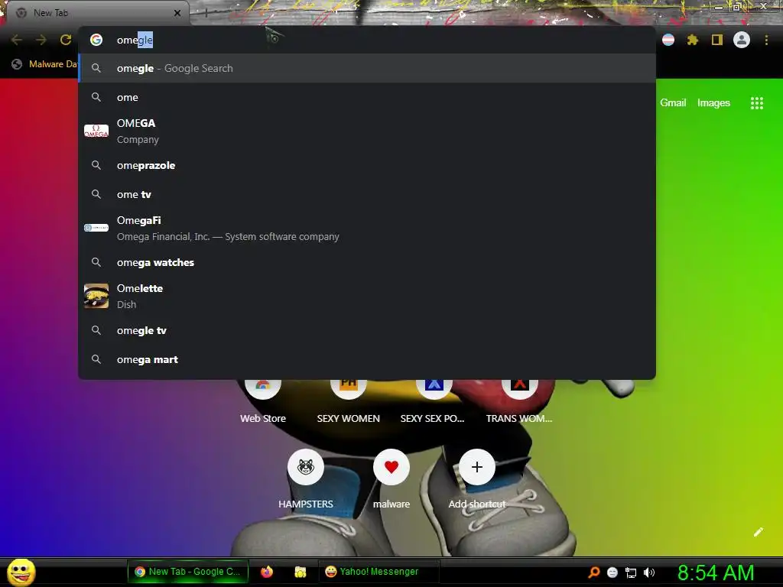Open the Web Store shortcut
783x587 pixels.
pyautogui.click(x=263, y=402)
